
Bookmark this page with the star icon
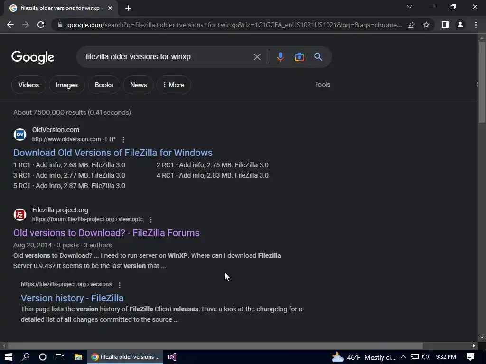[x=426, y=25]
